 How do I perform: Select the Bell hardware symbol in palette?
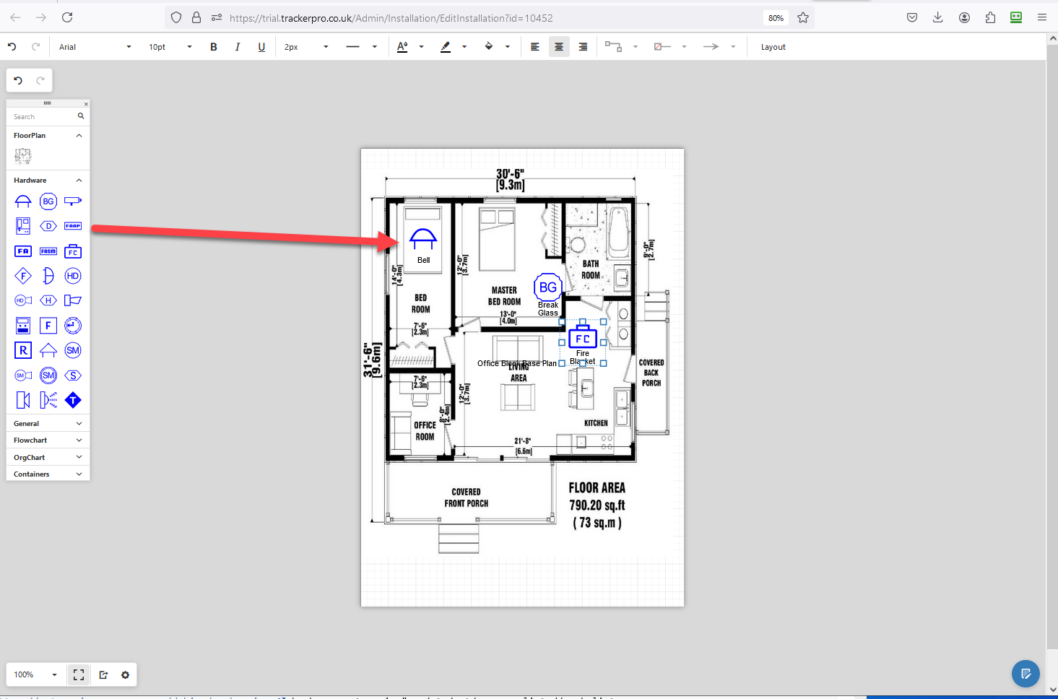(23, 201)
